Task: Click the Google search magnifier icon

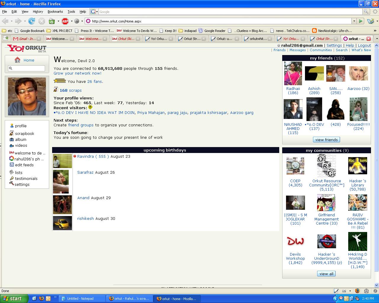Action: (x=366, y=12)
